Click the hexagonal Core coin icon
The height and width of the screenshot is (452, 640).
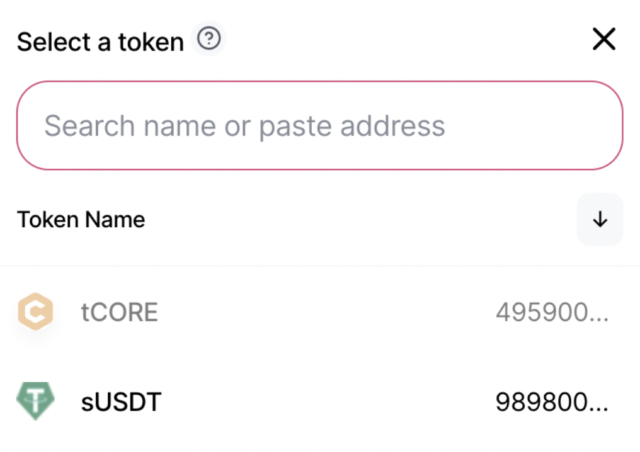36,312
